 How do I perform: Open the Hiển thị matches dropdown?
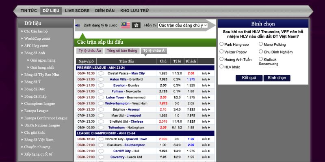pyautogui.click(x=182, y=25)
